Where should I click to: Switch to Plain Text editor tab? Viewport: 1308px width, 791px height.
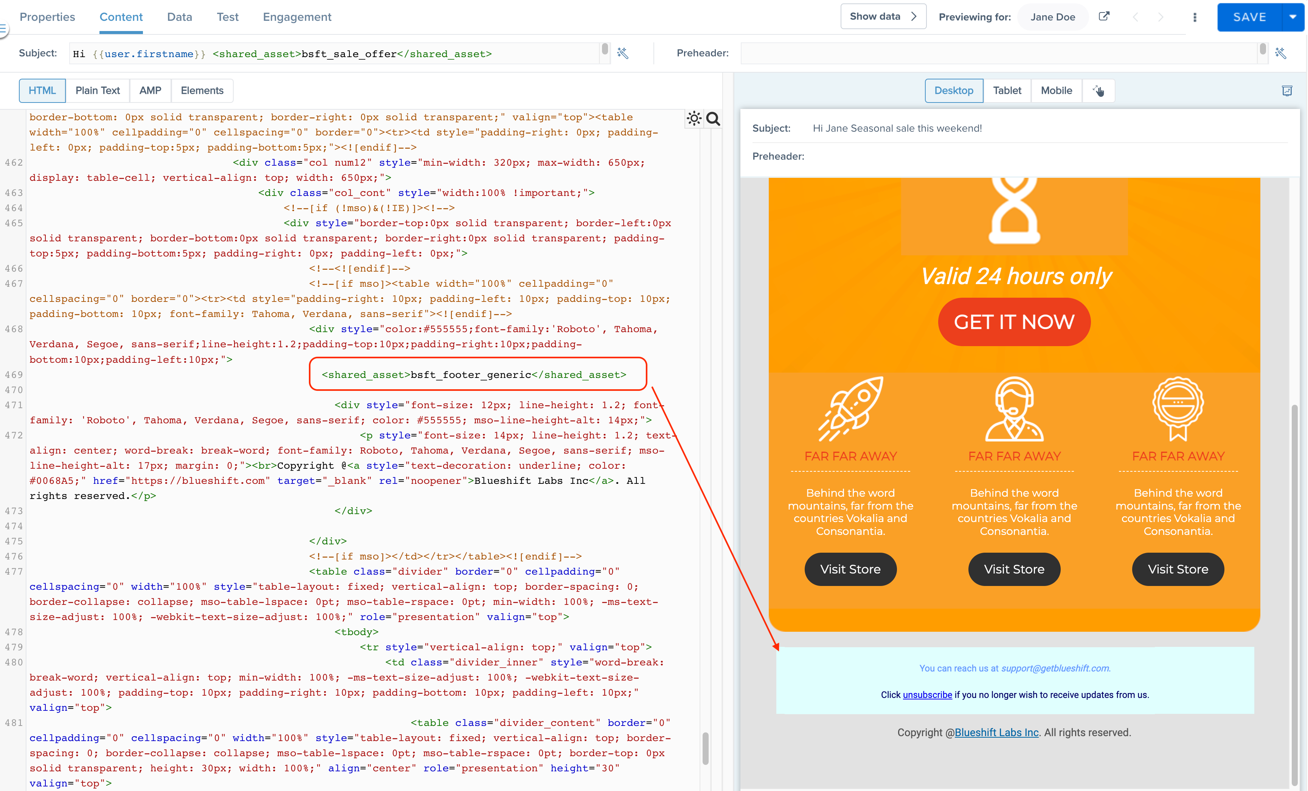point(98,91)
